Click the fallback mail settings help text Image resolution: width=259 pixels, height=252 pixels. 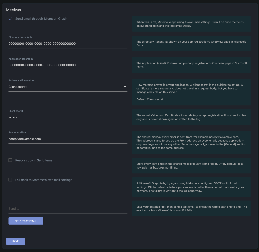pyautogui.click(x=192, y=187)
